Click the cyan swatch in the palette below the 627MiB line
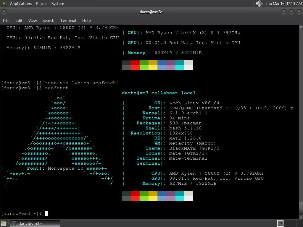 180,198
